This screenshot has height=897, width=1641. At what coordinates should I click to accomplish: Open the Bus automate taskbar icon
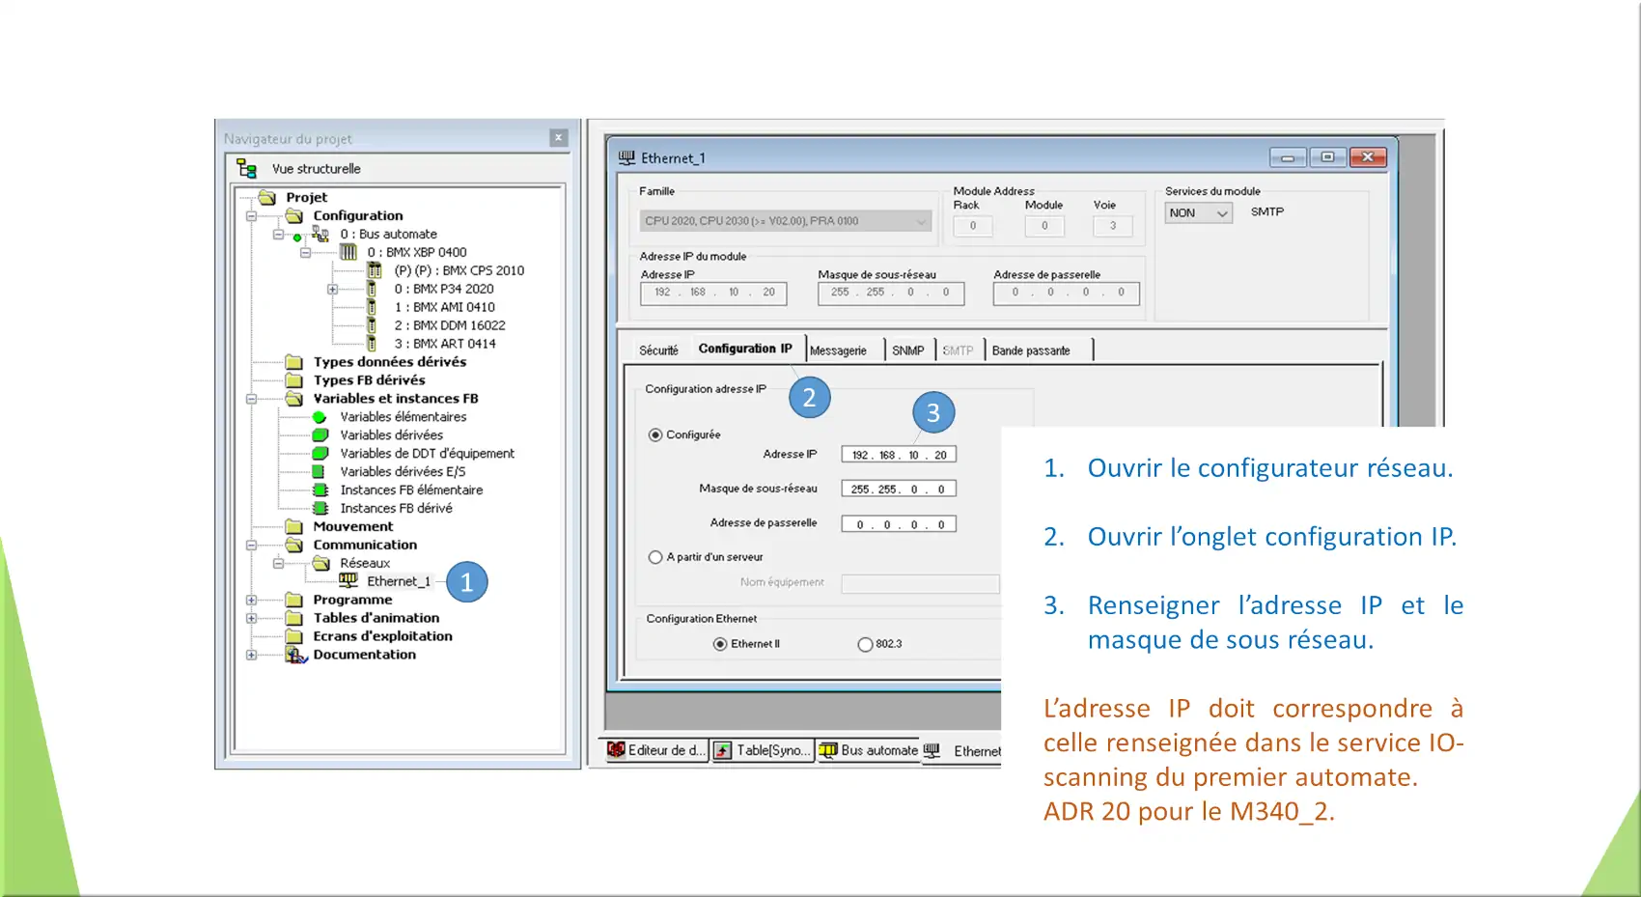click(828, 750)
